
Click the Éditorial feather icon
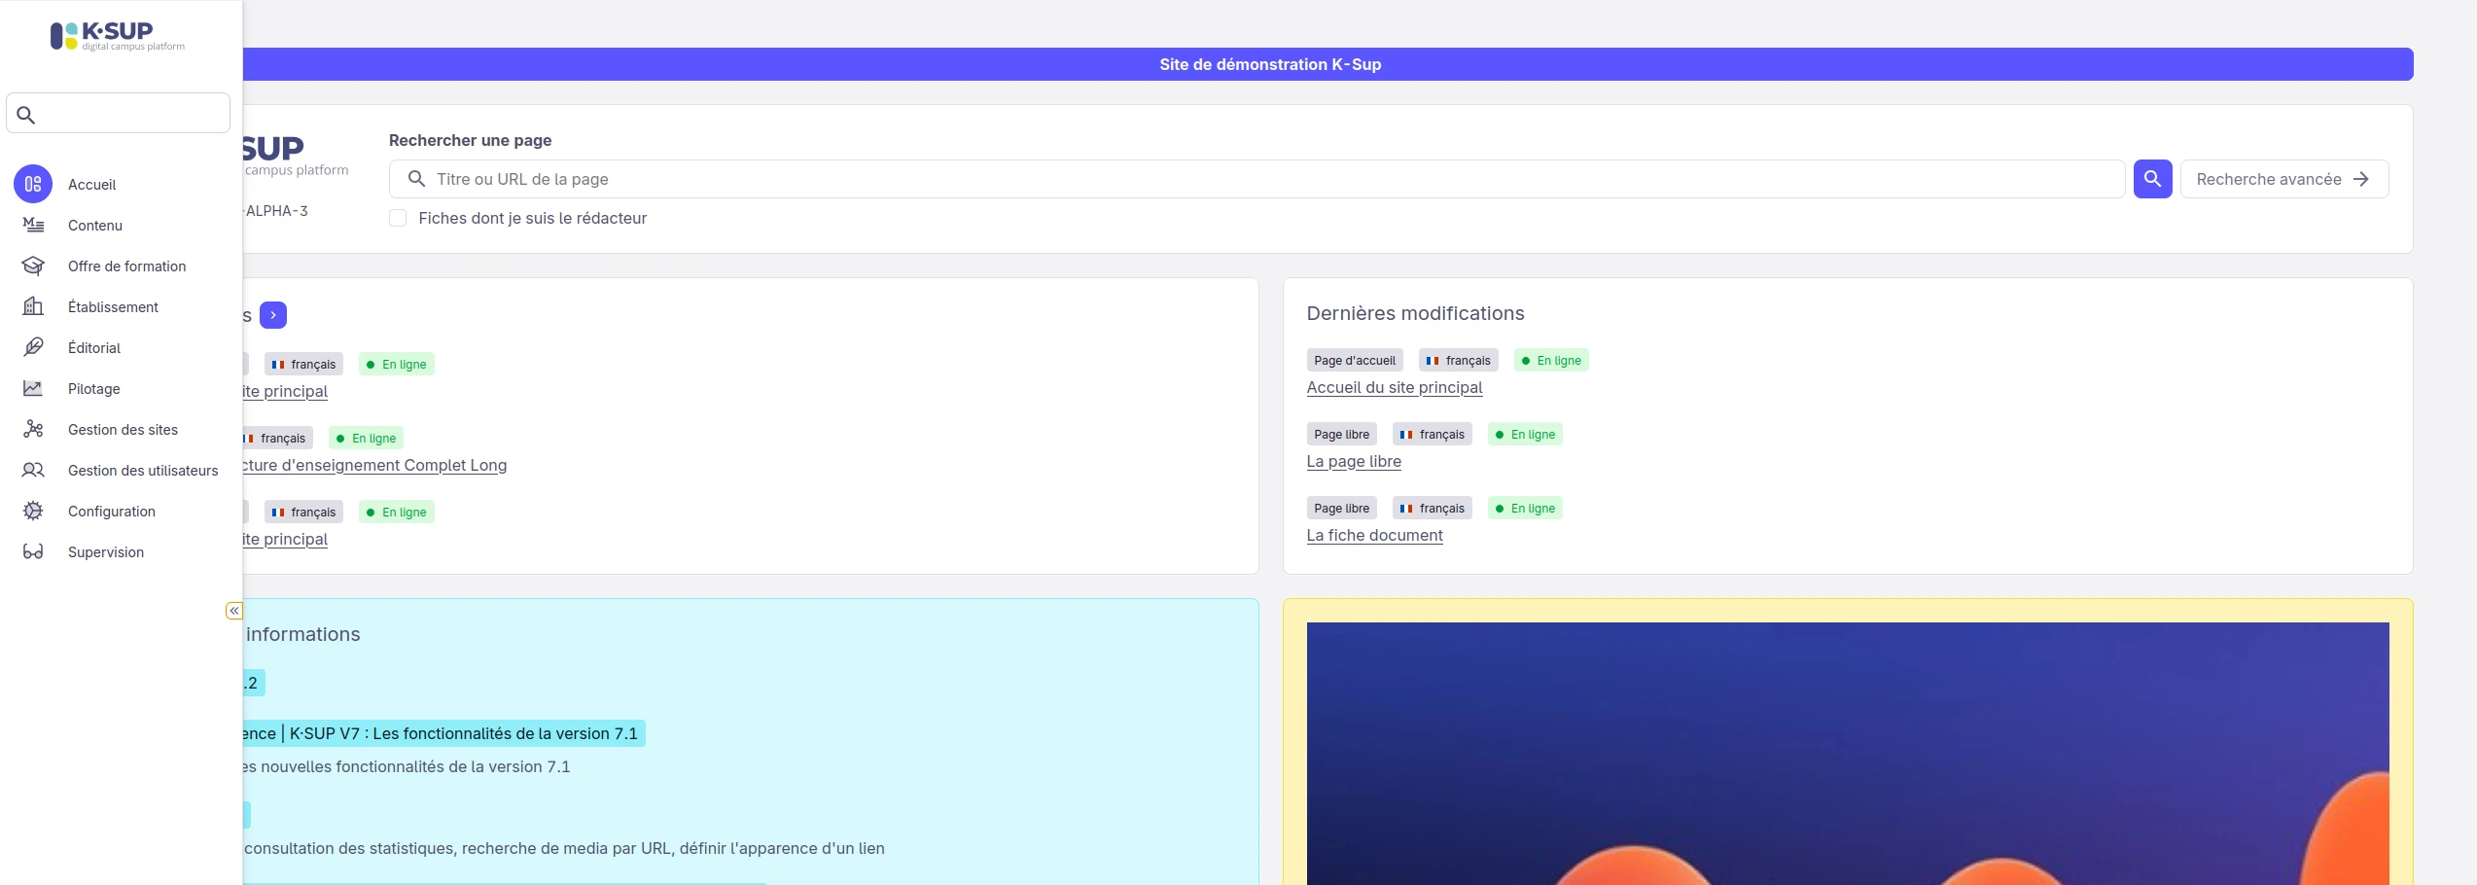(x=33, y=347)
